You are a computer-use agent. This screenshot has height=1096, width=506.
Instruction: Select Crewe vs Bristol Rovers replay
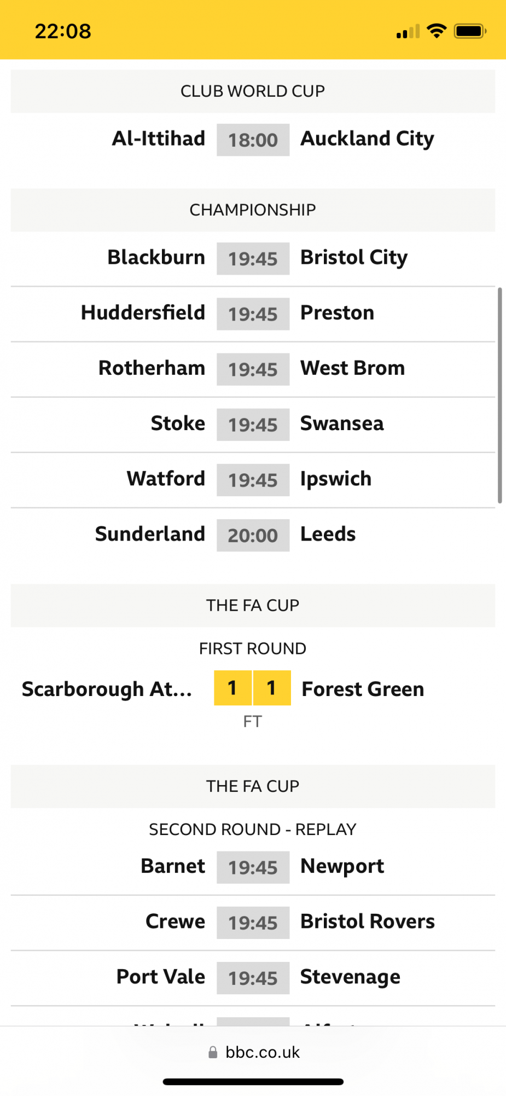pos(253,922)
